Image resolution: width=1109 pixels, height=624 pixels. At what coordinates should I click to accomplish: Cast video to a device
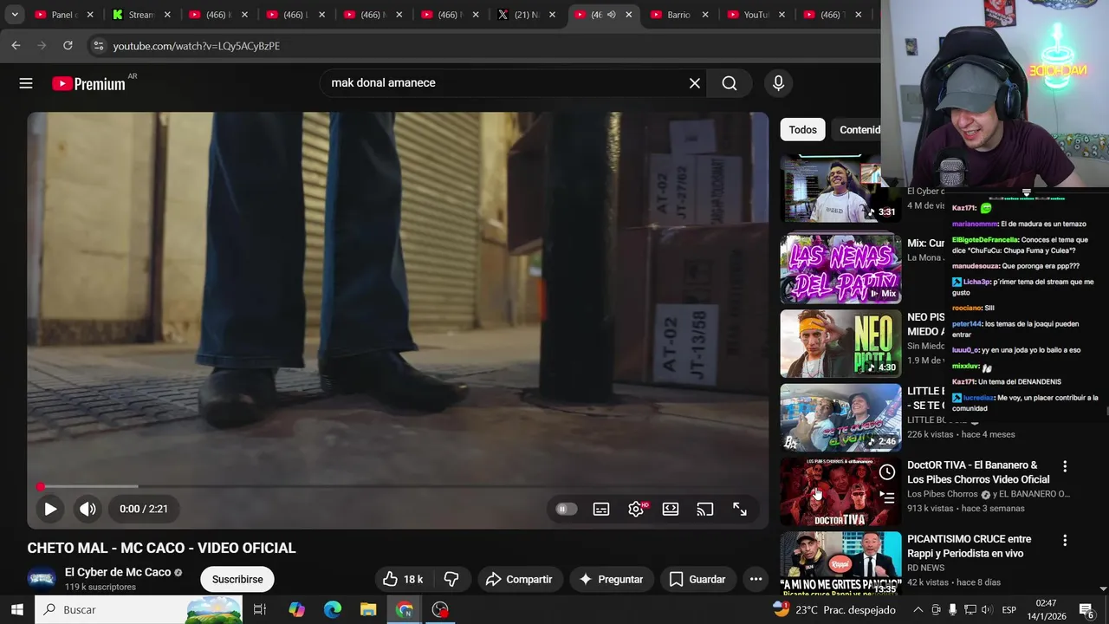pyautogui.click(x=705, y=509)
